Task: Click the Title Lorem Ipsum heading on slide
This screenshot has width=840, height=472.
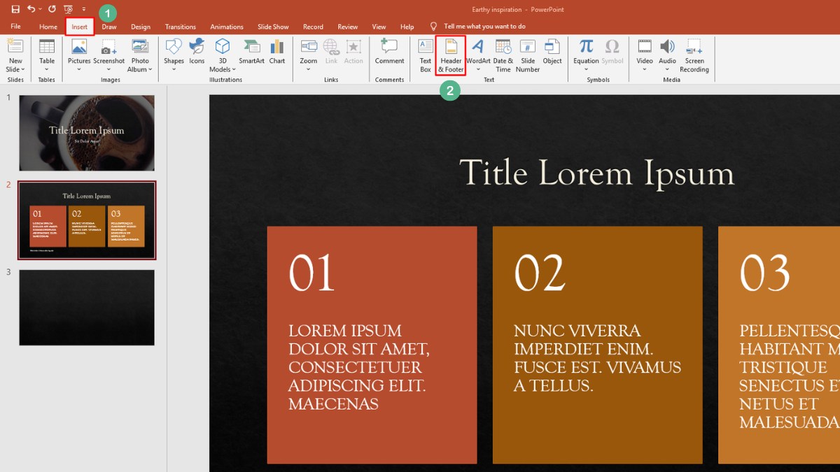Action: (596, 173)
